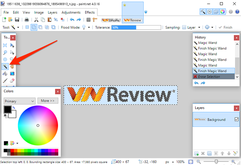The width and height of the screenshot is (241, 165).
Task: Open the Adjustments menu
Action: 71,12
